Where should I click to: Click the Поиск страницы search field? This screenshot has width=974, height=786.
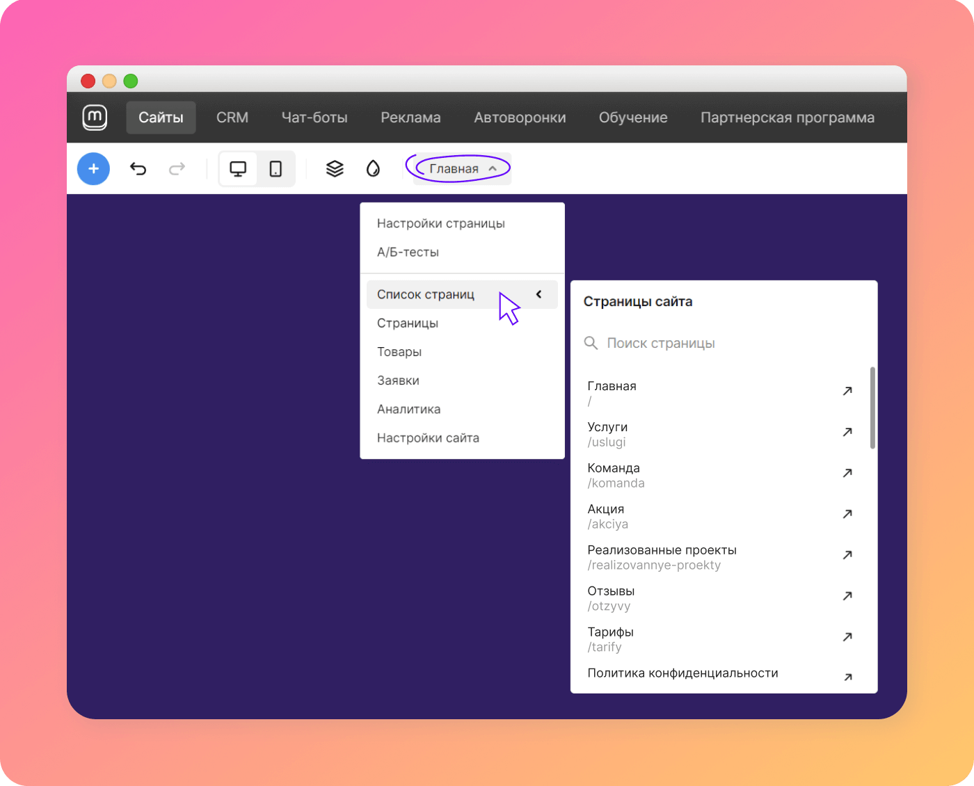click(724, 343)
